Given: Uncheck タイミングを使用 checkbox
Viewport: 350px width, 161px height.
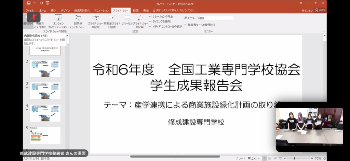Looking at the screenshot, I should (150, 21).
